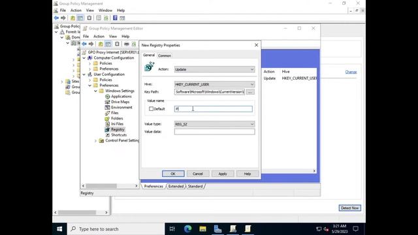Screen dimensions: 418x235
Task: Click Back arrow in Group Policy Management toolbar
Action: point(56,18)
